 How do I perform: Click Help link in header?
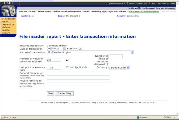point(153,3)
